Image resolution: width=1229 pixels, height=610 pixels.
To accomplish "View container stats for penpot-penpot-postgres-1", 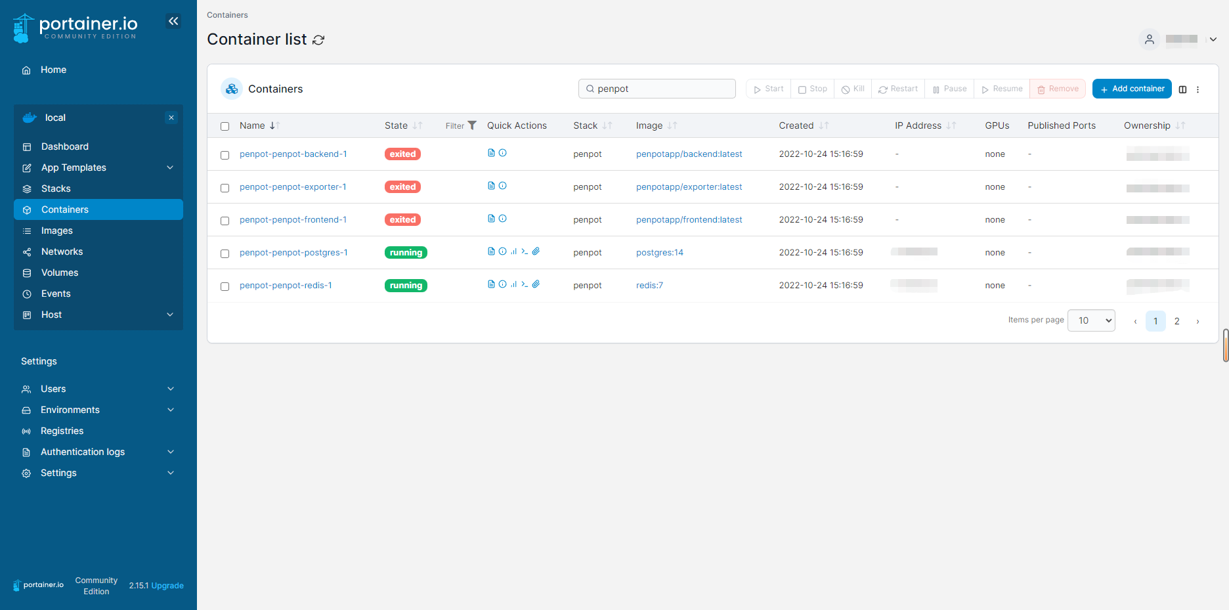I will pyautogui.click(x=513, y=251).
